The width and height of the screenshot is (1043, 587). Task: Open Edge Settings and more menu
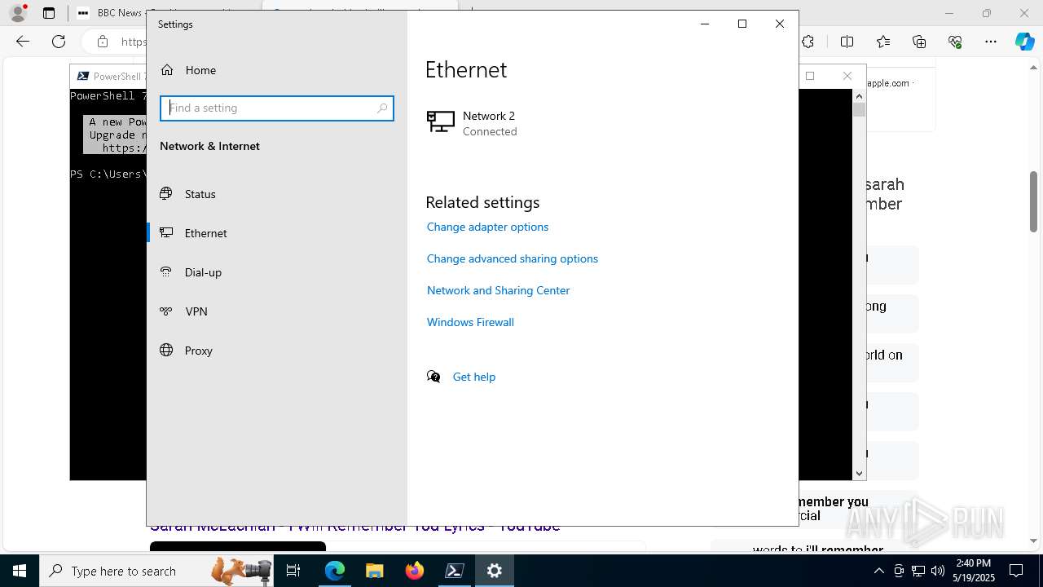991,42
